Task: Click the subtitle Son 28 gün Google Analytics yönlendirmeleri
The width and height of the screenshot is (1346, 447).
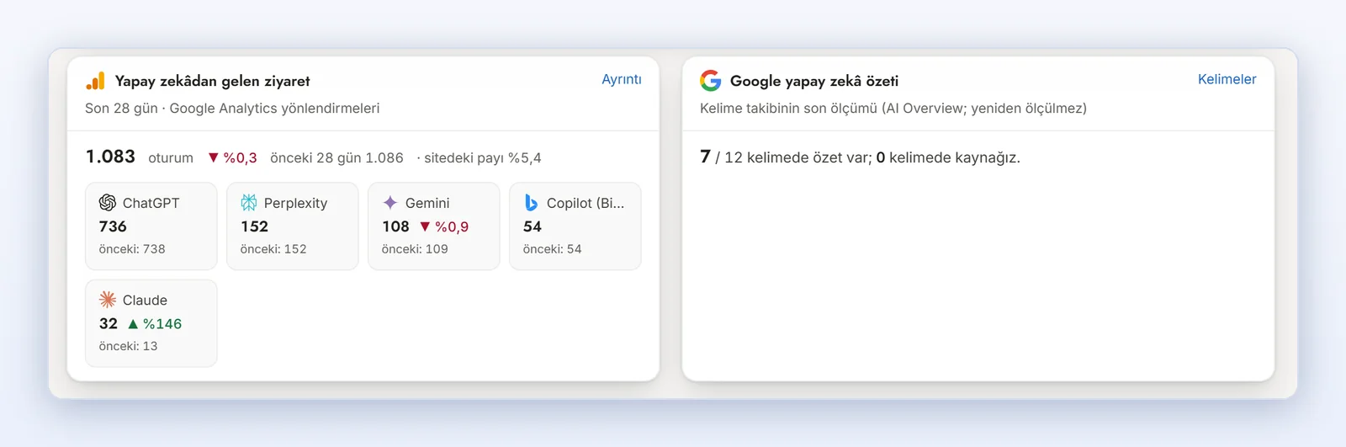Action: click(232, 108)
